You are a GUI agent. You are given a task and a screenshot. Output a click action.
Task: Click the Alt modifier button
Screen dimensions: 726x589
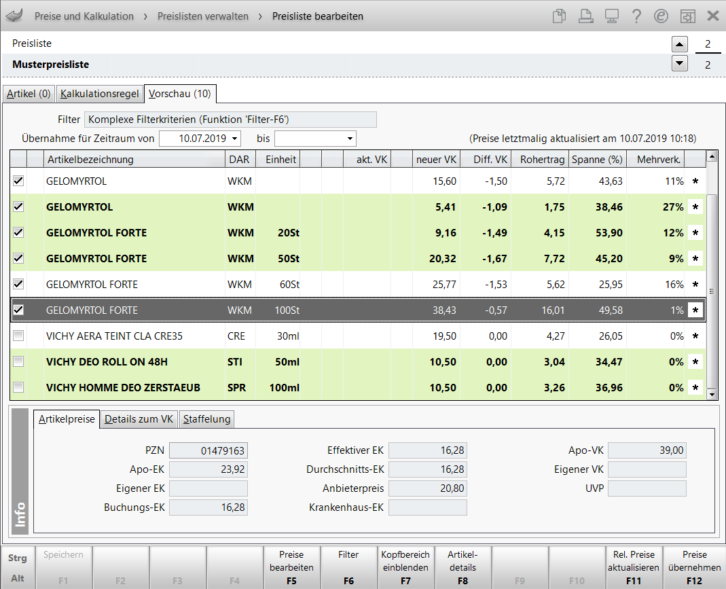coord(18,578)
